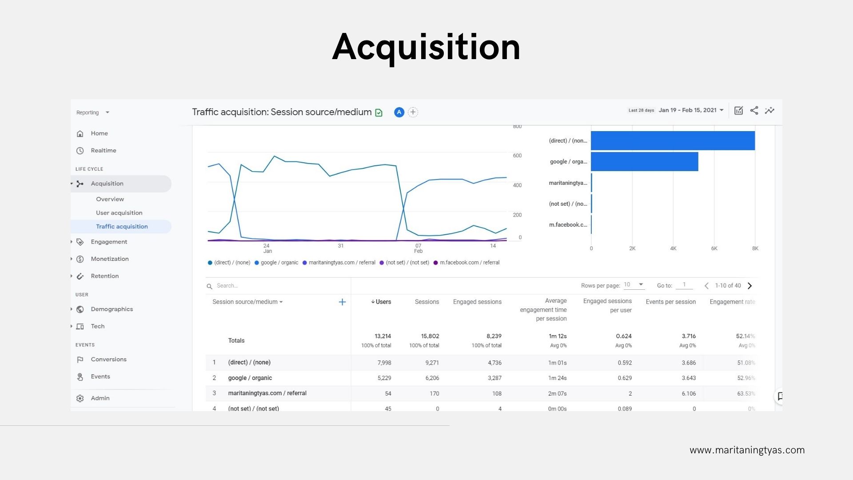The width and height of the screenshot is (853, 480).
Task: Sort table by Sessions column
Action: point(426,302)
